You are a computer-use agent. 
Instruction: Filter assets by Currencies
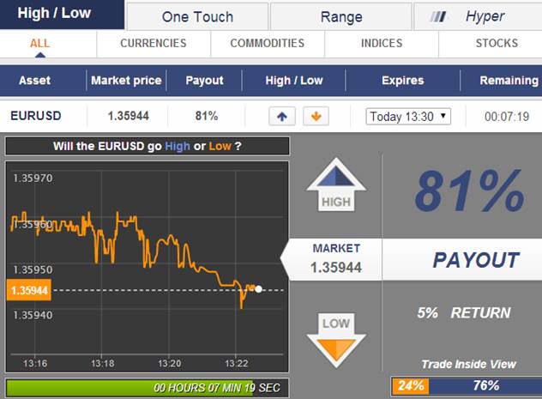pos(153,43)
